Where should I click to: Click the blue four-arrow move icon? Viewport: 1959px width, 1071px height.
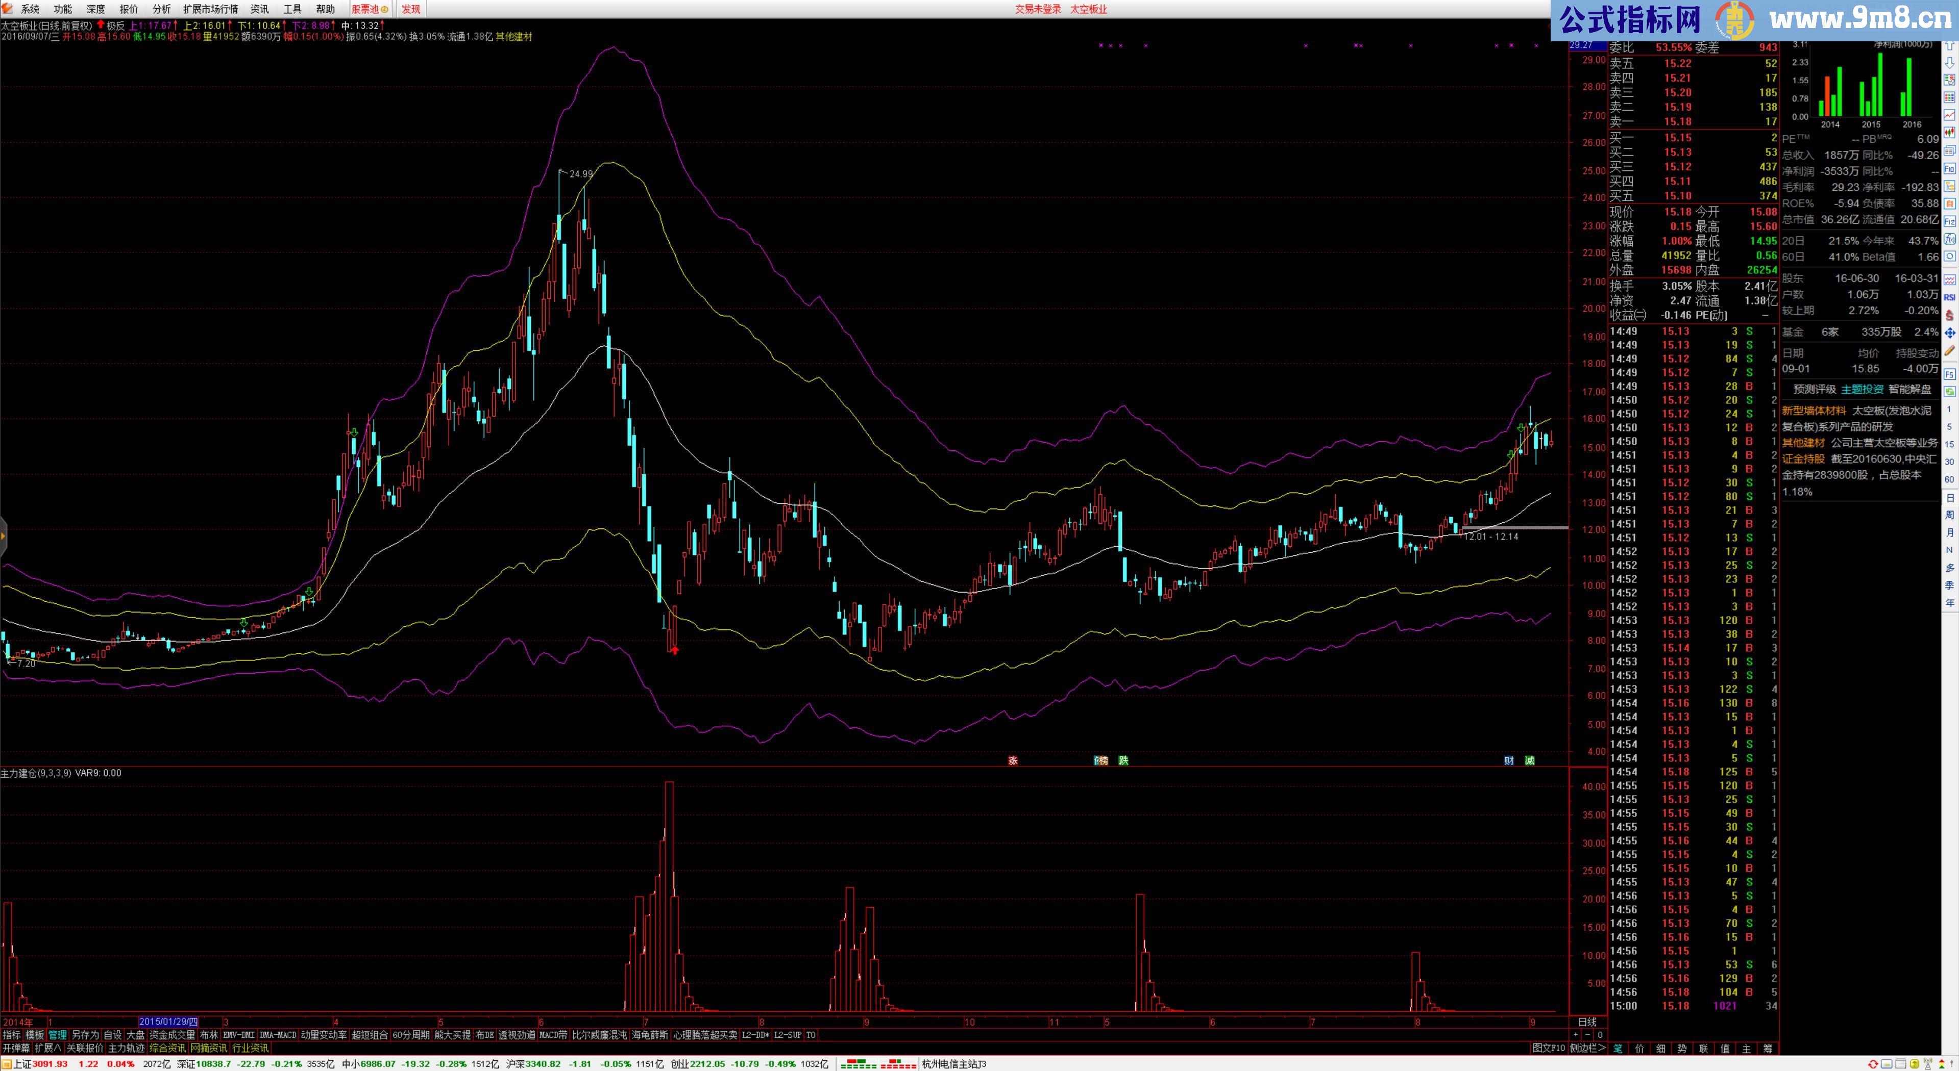[1950, 333]
